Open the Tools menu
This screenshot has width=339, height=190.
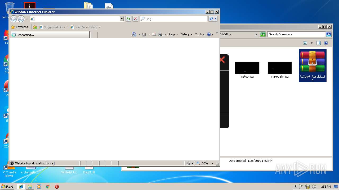[200, 34]
